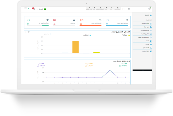The height and width of the screenshot is (116, 173).
Task: Click the peak point at month 9
Action: (110, 70)
